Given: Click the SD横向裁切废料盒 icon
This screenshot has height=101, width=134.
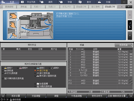Looking at the screenshot, I should click(5, 78).
